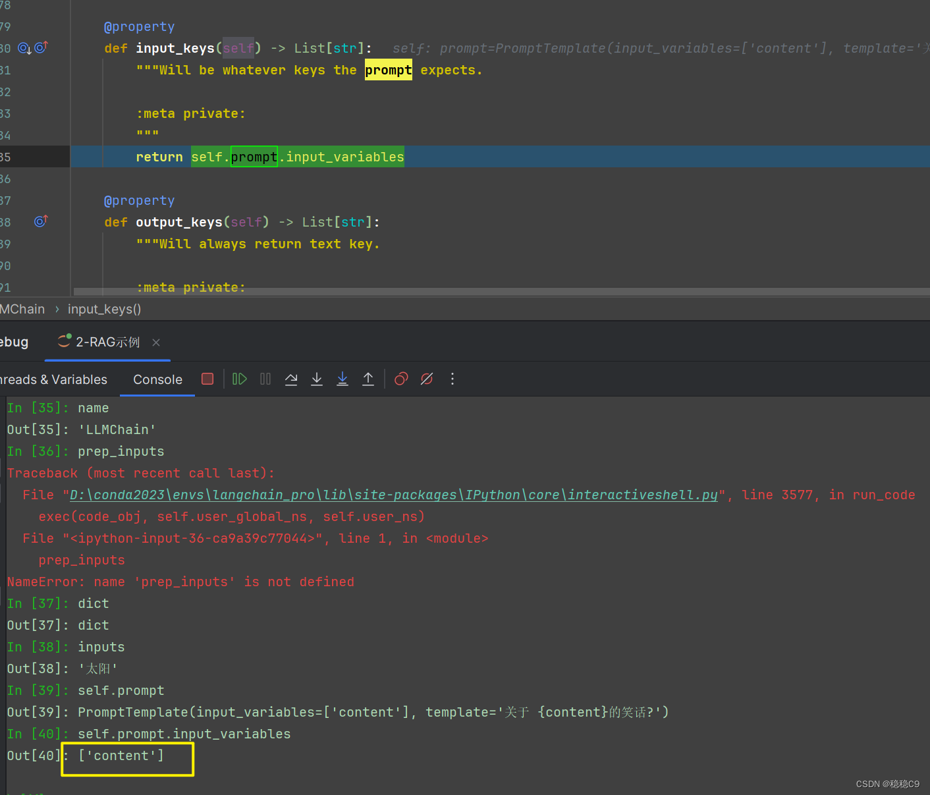930x795 pixels.
Task: Click the first @property decorator
Action: click(x=140, y=26)
